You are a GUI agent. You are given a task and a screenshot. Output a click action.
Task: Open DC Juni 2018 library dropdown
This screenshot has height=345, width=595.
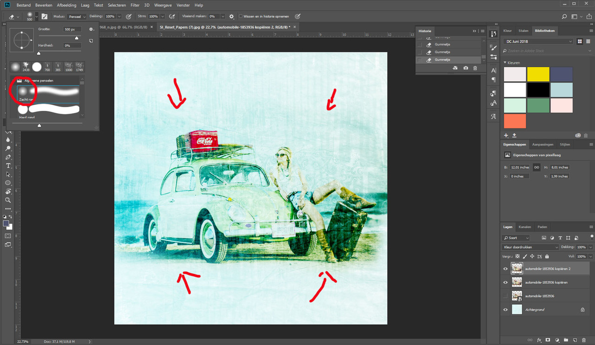point(538,41)
